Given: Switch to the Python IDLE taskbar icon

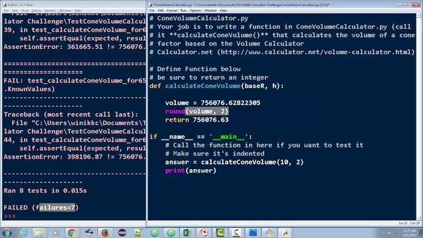Looking at the screenshot, I should click(286, 233).
